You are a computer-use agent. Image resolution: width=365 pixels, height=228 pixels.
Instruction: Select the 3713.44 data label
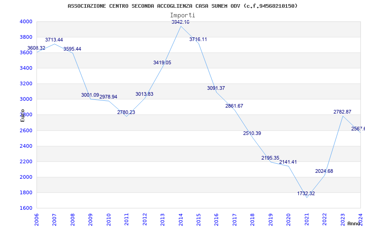coord(54,40)
